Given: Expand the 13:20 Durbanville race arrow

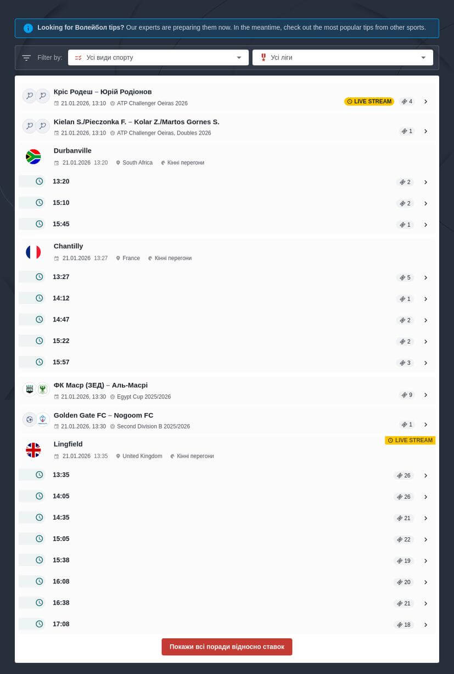Looking at the screenshot, I should coord(425,182).
